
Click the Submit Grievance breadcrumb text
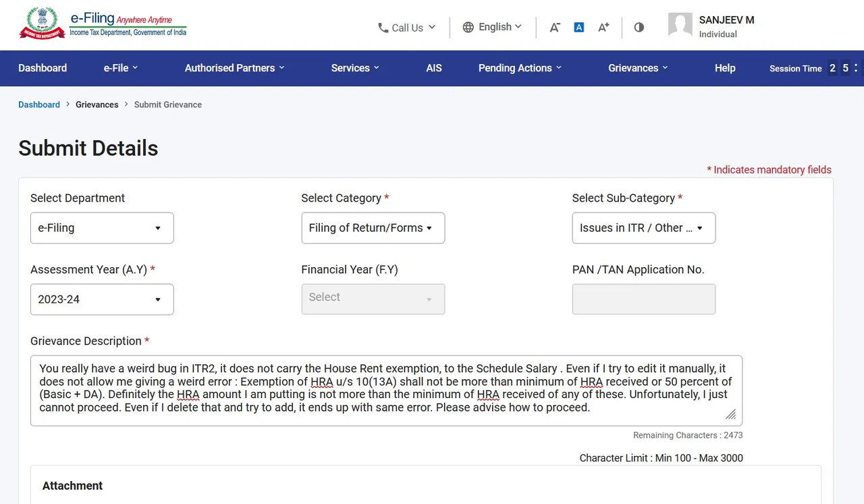[168, 105]
